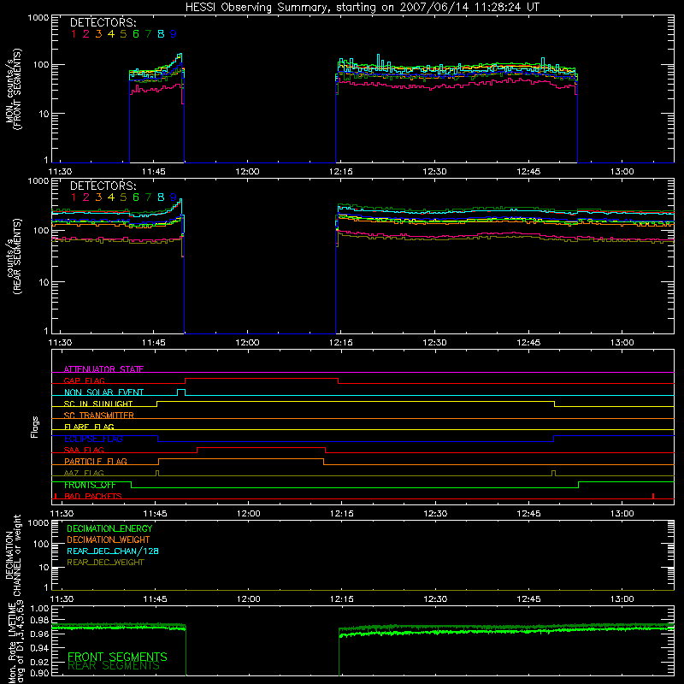684x684 pixels.
Task: Select the SAA_FLAG label
Action: [84, 450]
